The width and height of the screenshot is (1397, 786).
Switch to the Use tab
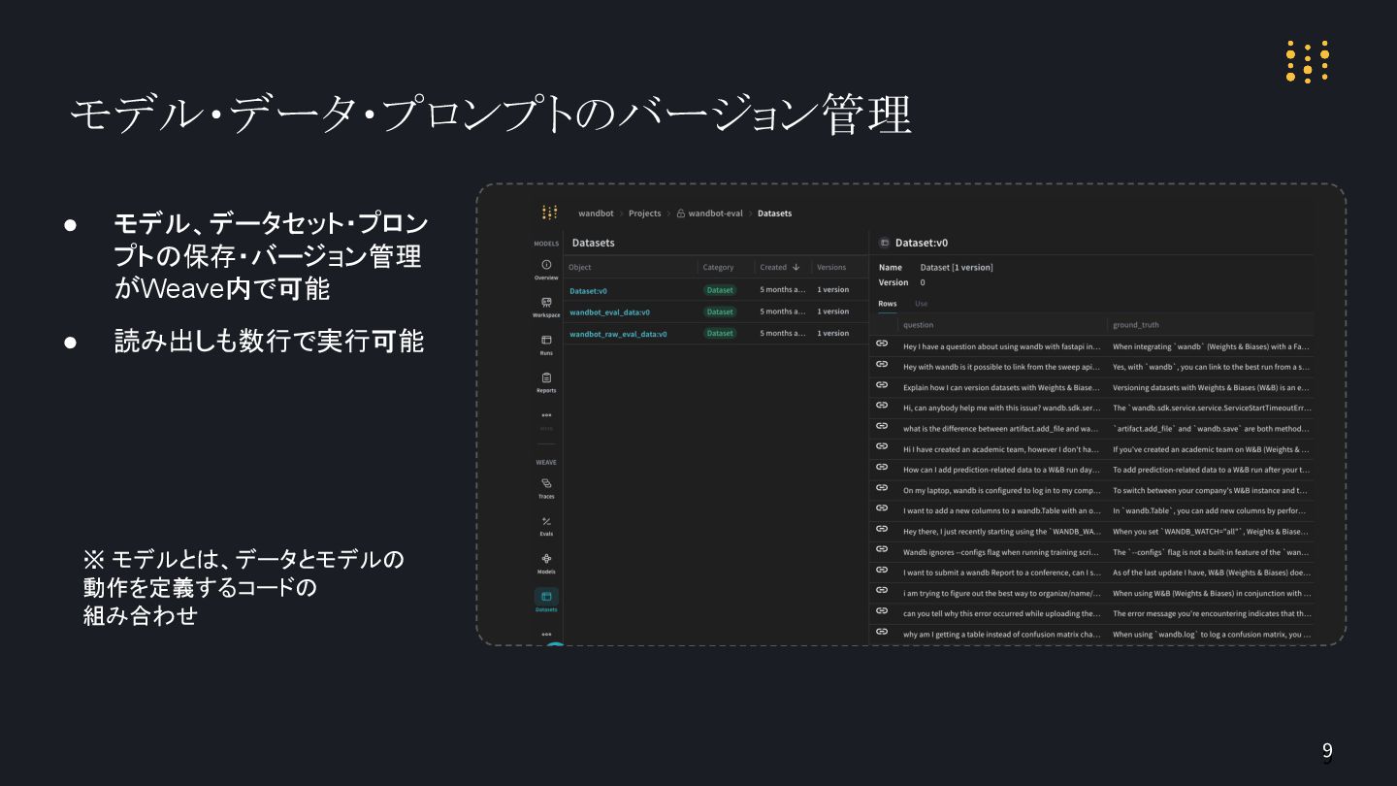pos(921,304)
